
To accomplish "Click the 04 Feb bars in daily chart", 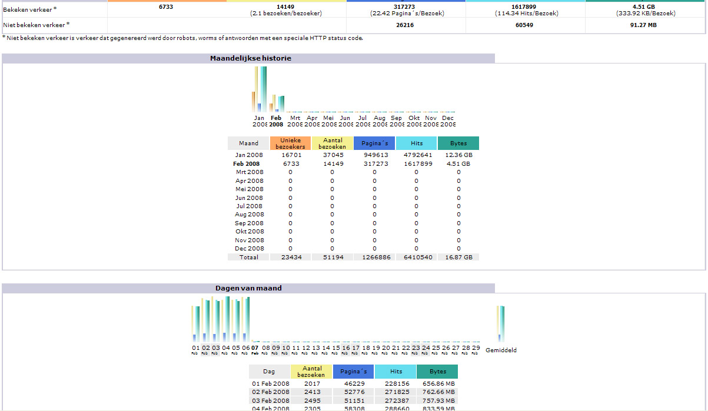I will point(226,319).
